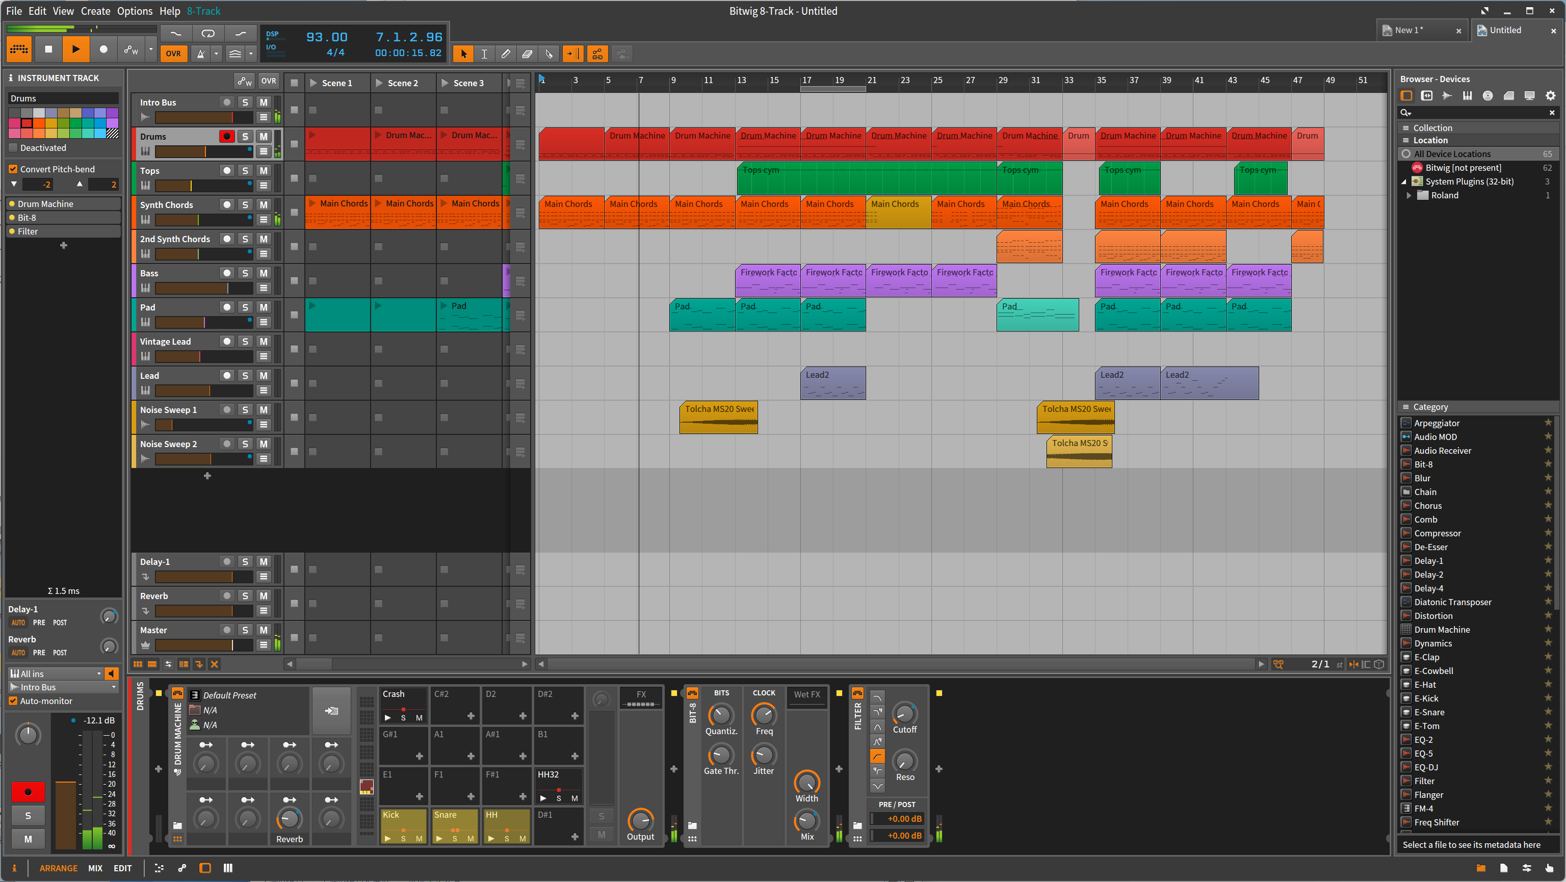Image resolution: width=1566 pixels, height=882 pixels.
Task: Open the Edit menu
Action: pos(37,11)
